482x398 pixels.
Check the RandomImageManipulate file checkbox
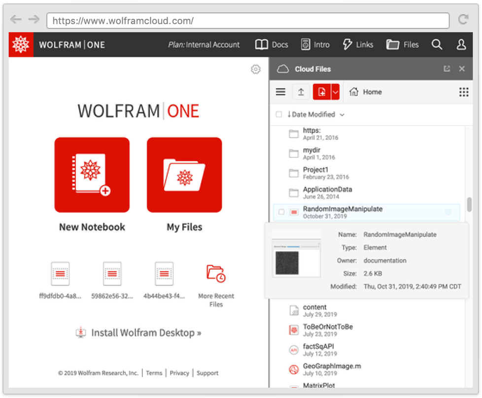pos(281,212)
